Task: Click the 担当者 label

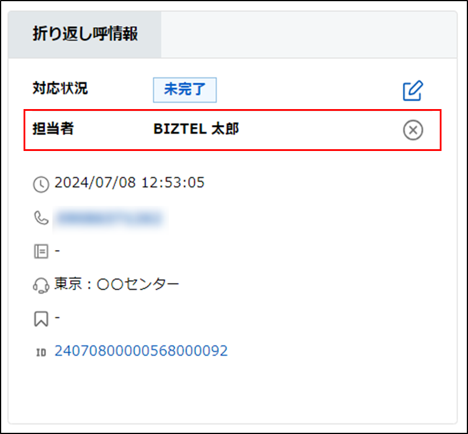Action: [x=53, y=129]
